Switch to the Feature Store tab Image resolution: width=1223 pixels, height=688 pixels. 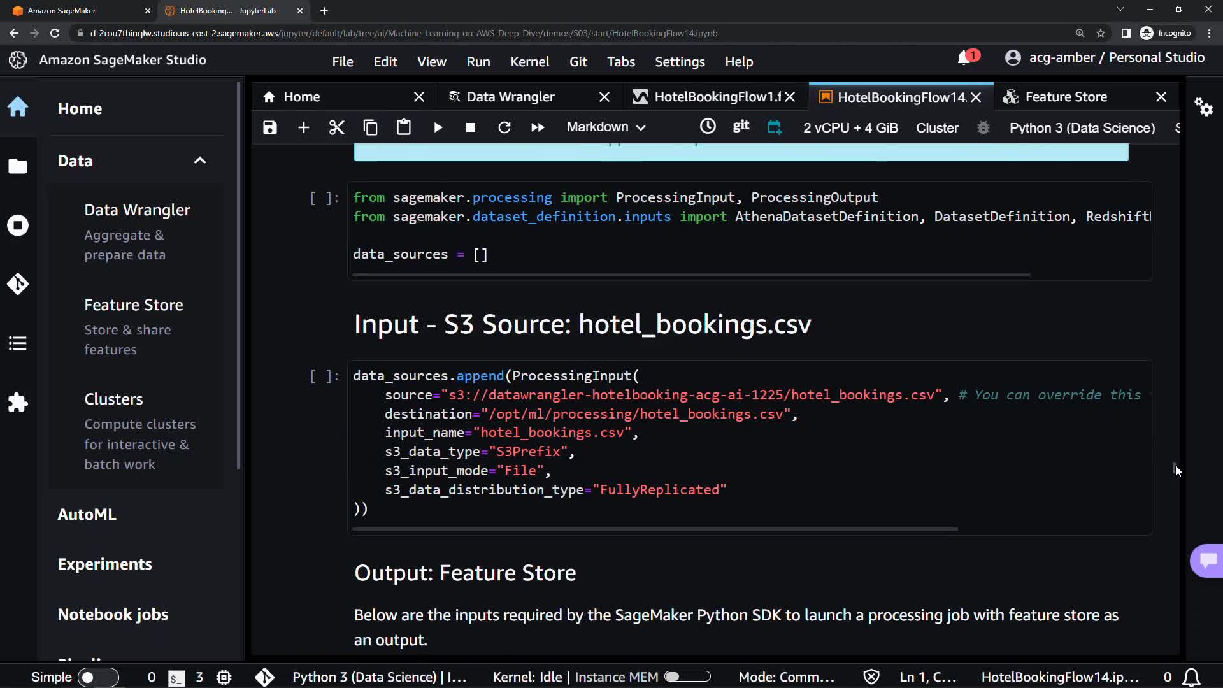point(1066,97)
